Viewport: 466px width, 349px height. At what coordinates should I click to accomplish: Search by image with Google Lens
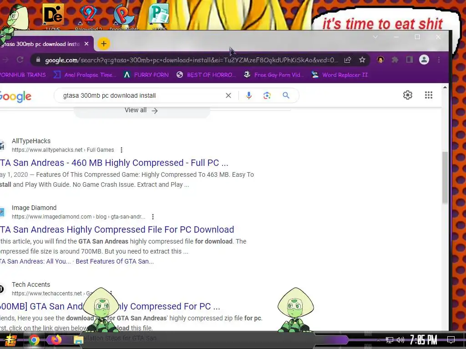(x=267, y=95)
